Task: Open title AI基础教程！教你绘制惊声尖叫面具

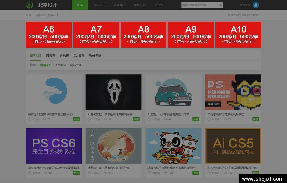Action: [110, 114]
